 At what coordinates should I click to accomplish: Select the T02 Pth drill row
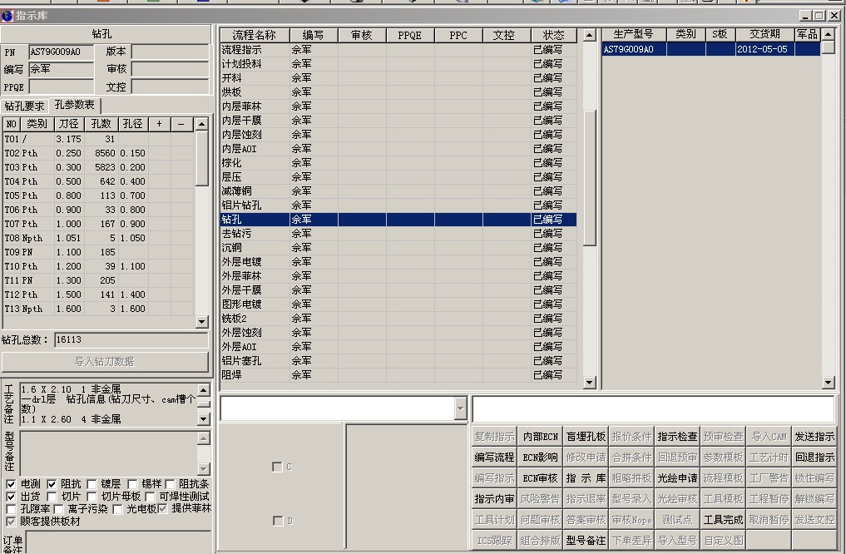(98, 153)
